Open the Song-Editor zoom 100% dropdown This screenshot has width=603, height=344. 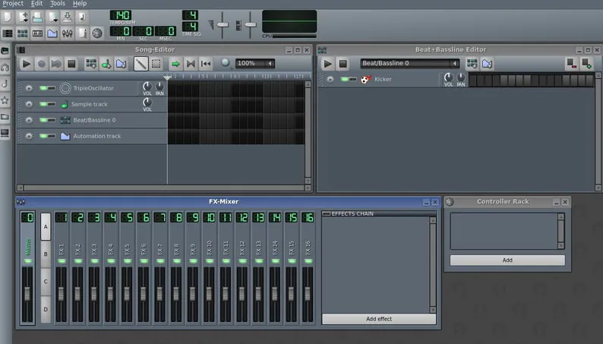click(x=255, y=64)
